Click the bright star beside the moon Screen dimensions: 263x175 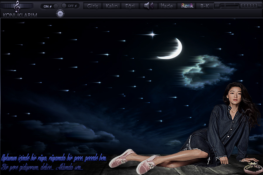[152, 34]
